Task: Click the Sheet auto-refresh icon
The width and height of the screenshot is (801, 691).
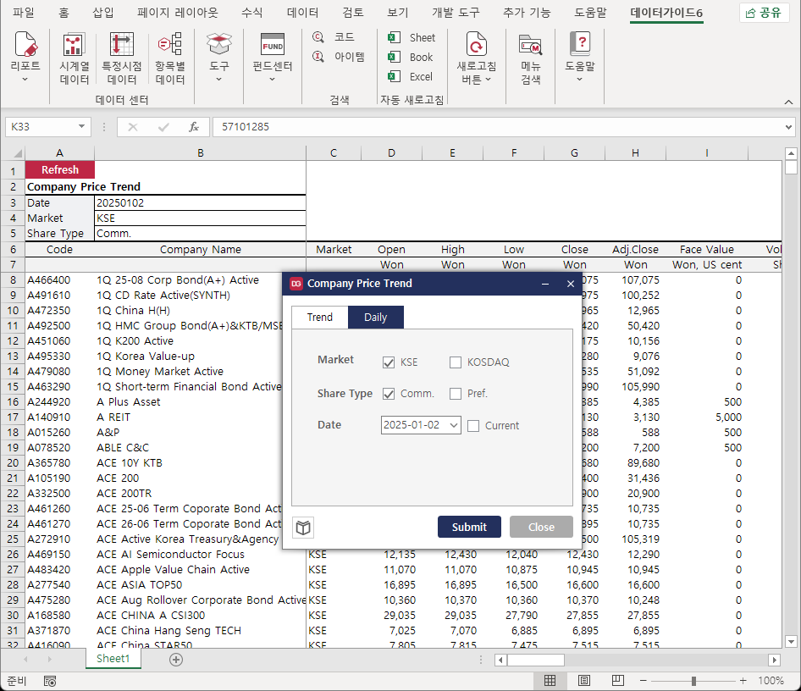Action: pos(395,38)
